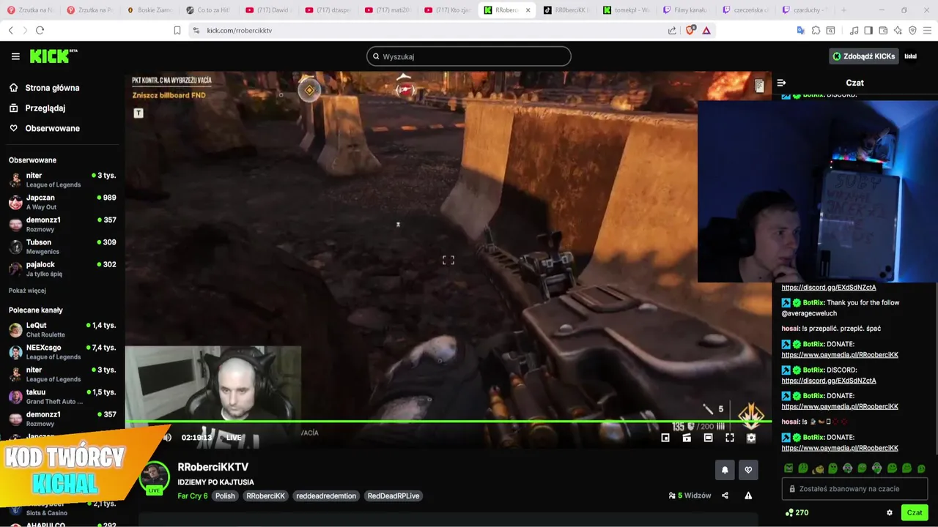Viewport: 938px width, 527px height.
Task: Open recommended channel takuu
Action: [x=62, y=397]
